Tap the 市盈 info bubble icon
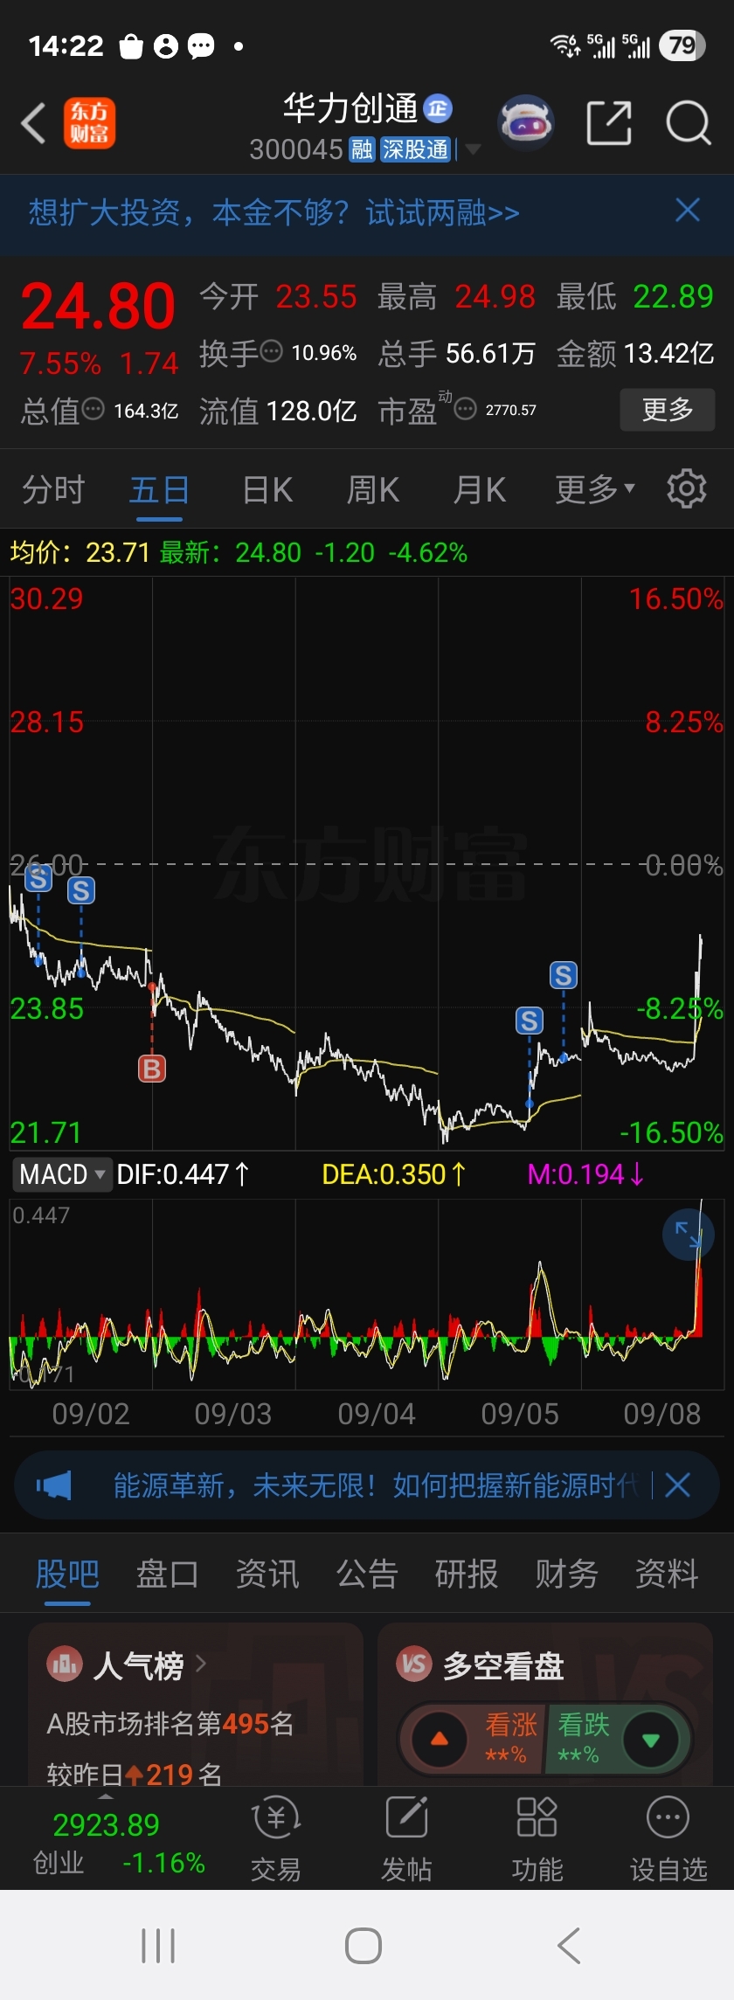Image resolution: width=734 pixels, height=2000 pixels. 466,408
